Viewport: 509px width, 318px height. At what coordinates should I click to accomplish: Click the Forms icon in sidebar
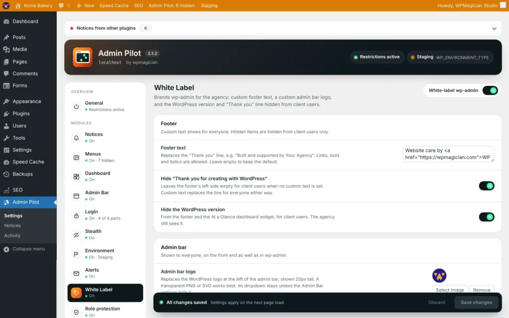6,85
